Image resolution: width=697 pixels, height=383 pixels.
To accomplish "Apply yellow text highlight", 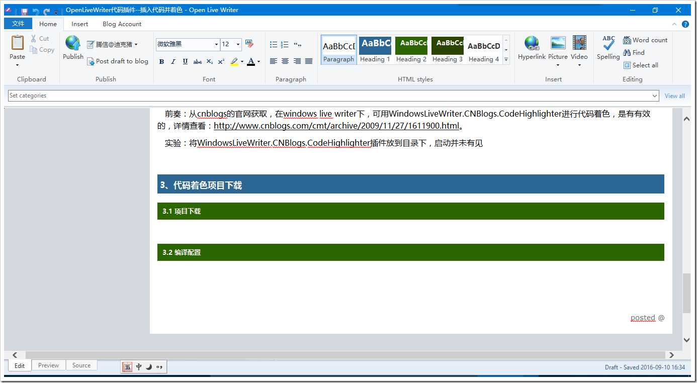I will coord(234,61).
